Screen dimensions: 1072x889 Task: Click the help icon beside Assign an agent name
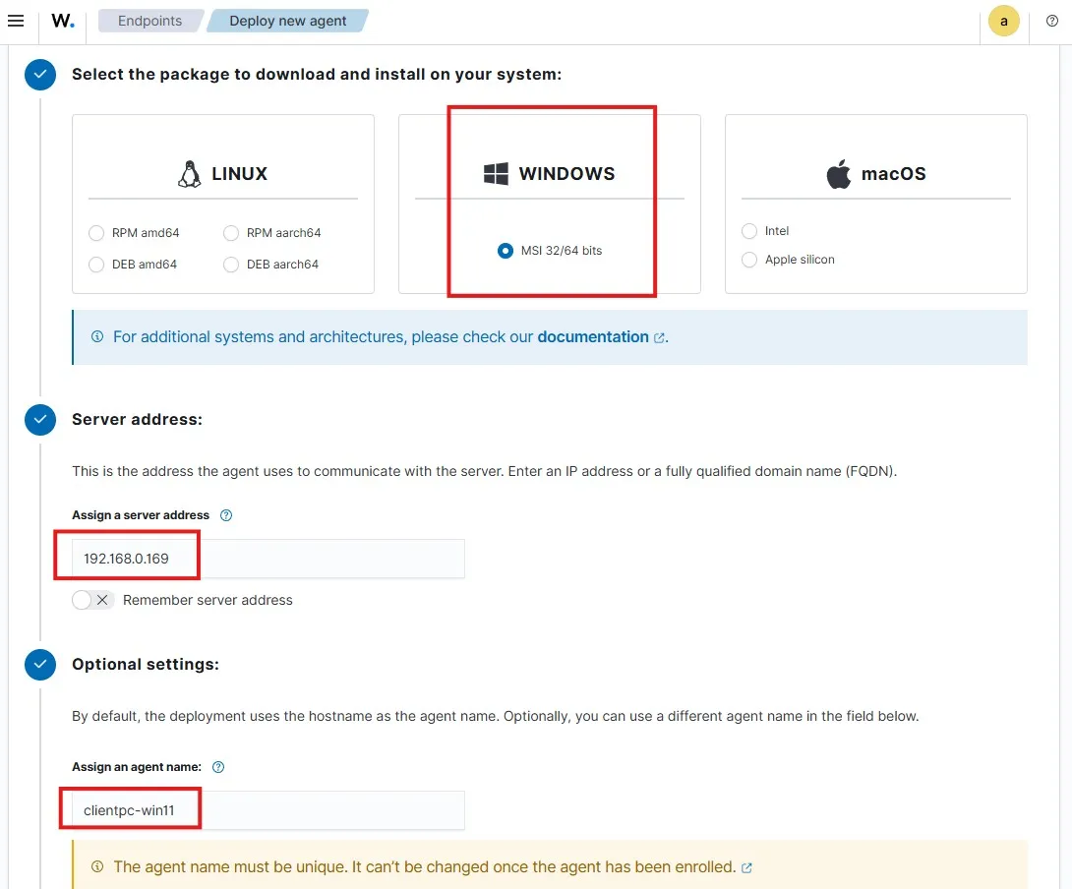pyautogui.click(x=218, y=767)
